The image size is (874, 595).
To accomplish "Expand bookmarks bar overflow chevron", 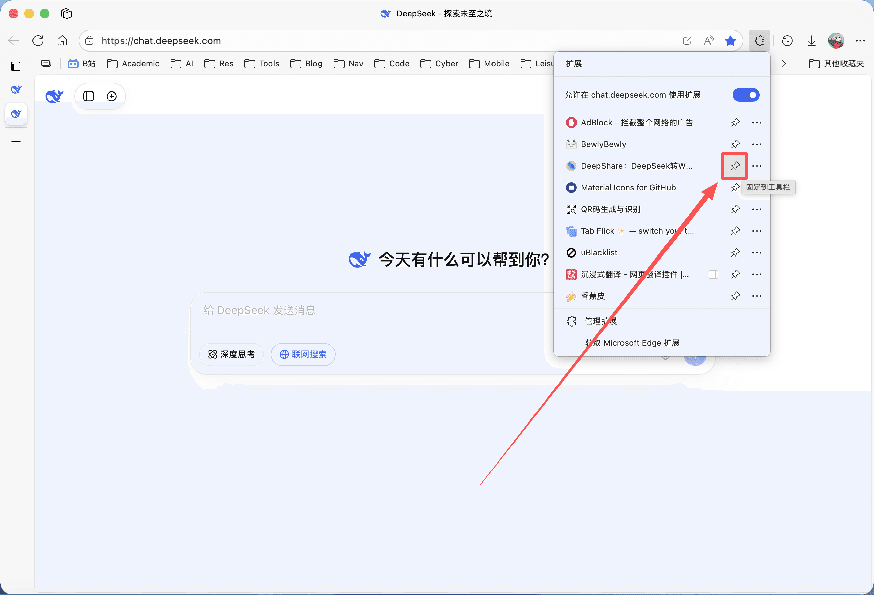I will coord(784,64).
